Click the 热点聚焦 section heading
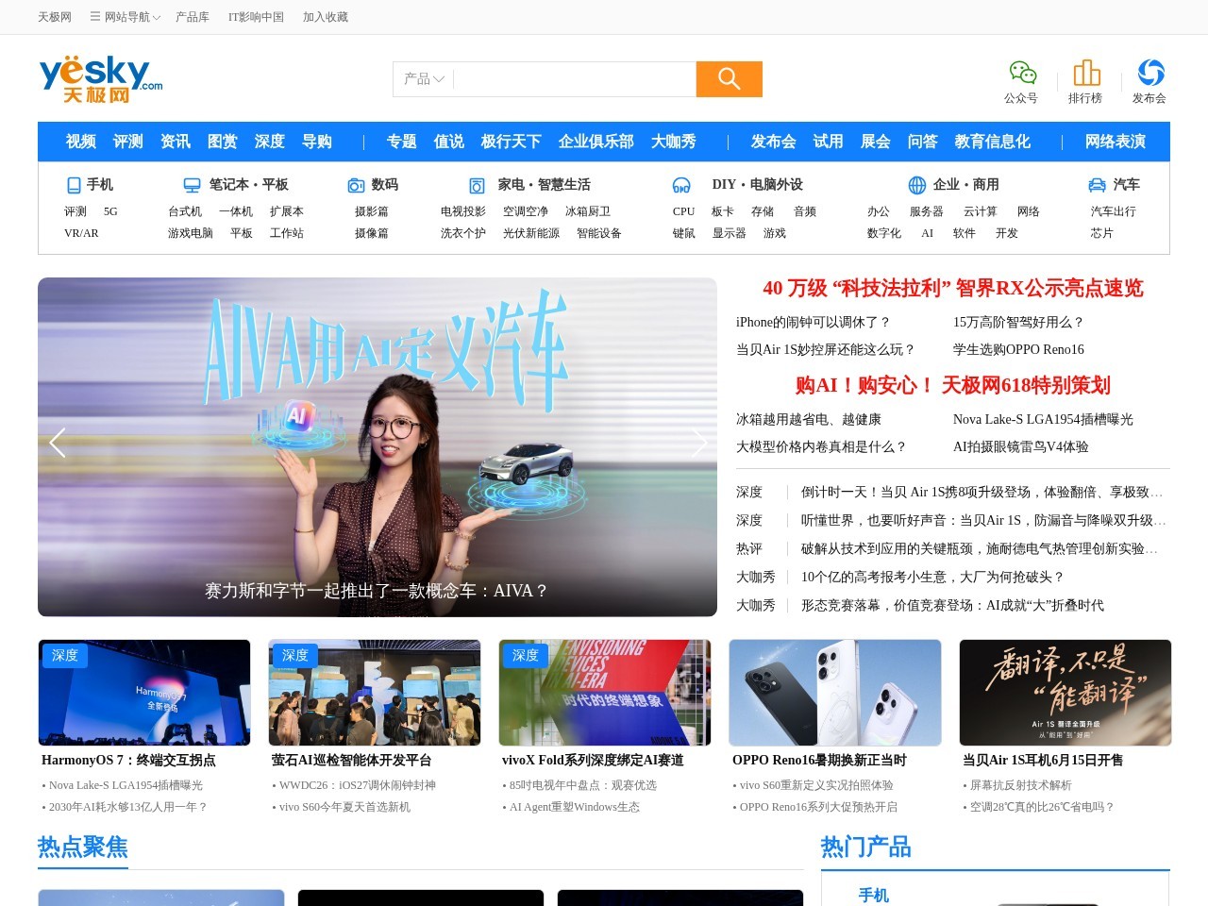Screen dimensions: 1208x906 coord(83,847)
